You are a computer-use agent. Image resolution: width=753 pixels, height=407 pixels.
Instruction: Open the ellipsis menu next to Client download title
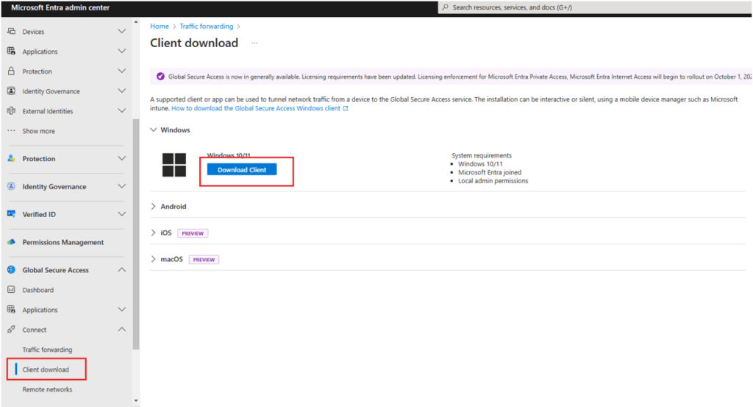point(254,43)
